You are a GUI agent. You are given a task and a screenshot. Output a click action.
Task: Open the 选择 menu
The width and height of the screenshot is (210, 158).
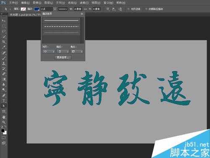[72, 3]
